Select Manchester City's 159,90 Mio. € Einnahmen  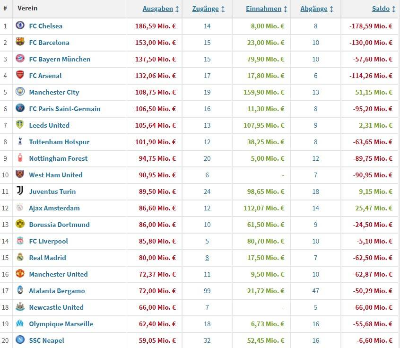coord(264,92)
